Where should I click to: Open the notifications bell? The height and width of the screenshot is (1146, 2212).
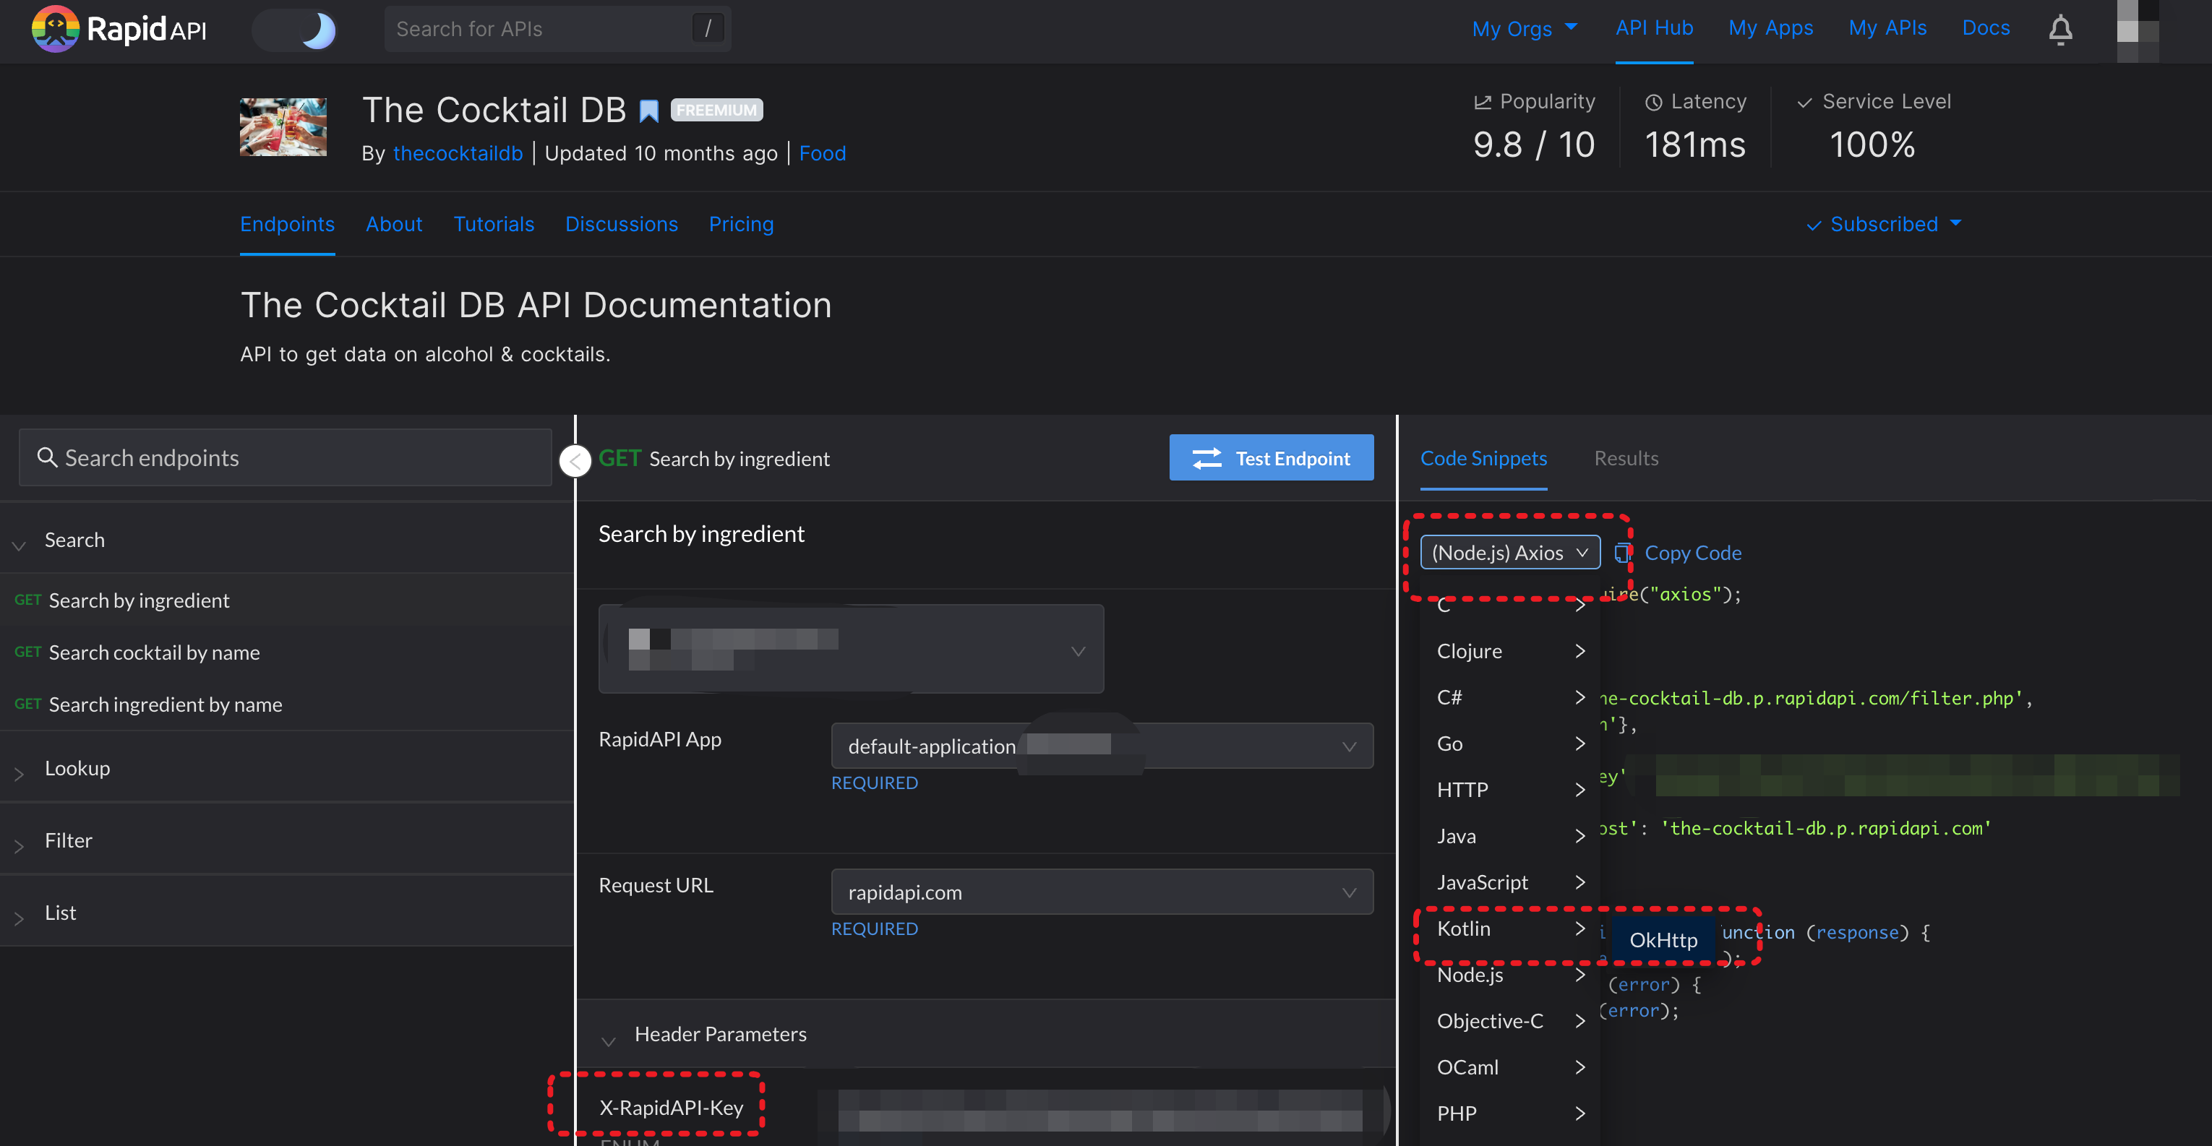2060,29
